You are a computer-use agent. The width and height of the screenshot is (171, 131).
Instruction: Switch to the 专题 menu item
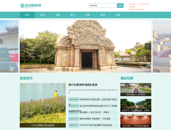click(57, 15)
